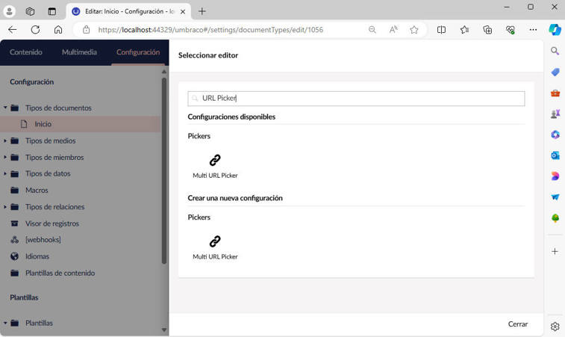Expand the Tipos de datos node

(5, 173)
